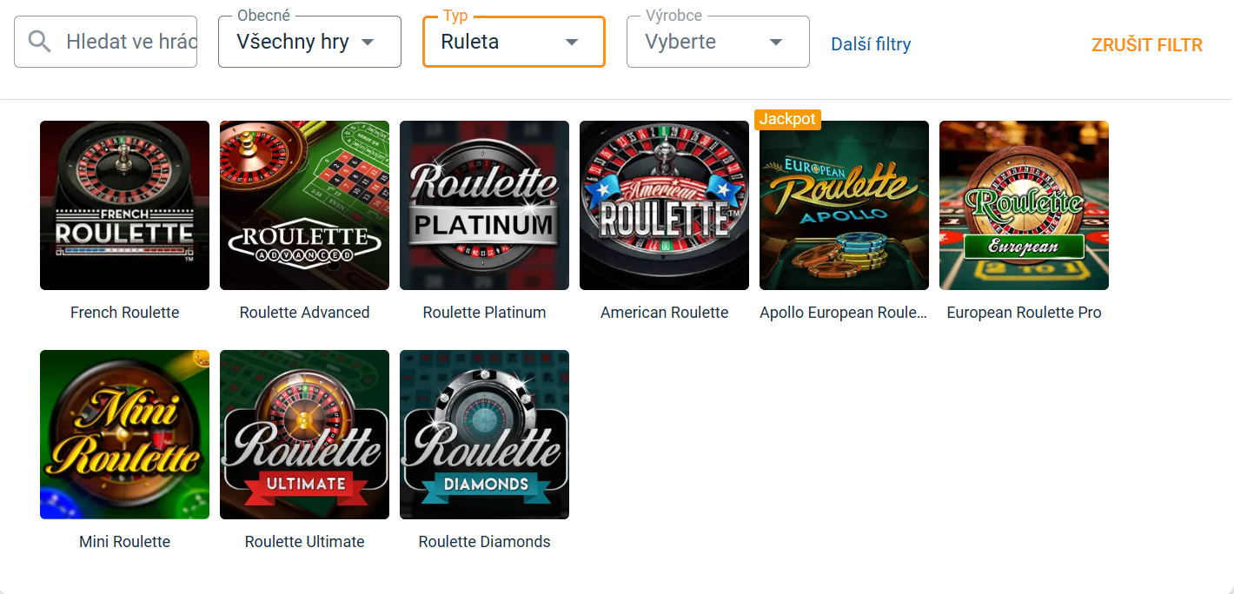
Task: Open the French Roulette game thumbnail
Action: (x=124, y=205)
